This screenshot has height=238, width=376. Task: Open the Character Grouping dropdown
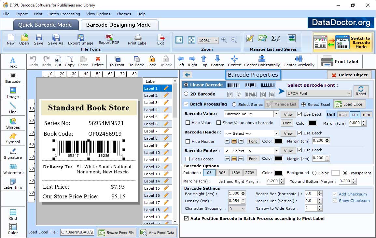tap(237, 208)
